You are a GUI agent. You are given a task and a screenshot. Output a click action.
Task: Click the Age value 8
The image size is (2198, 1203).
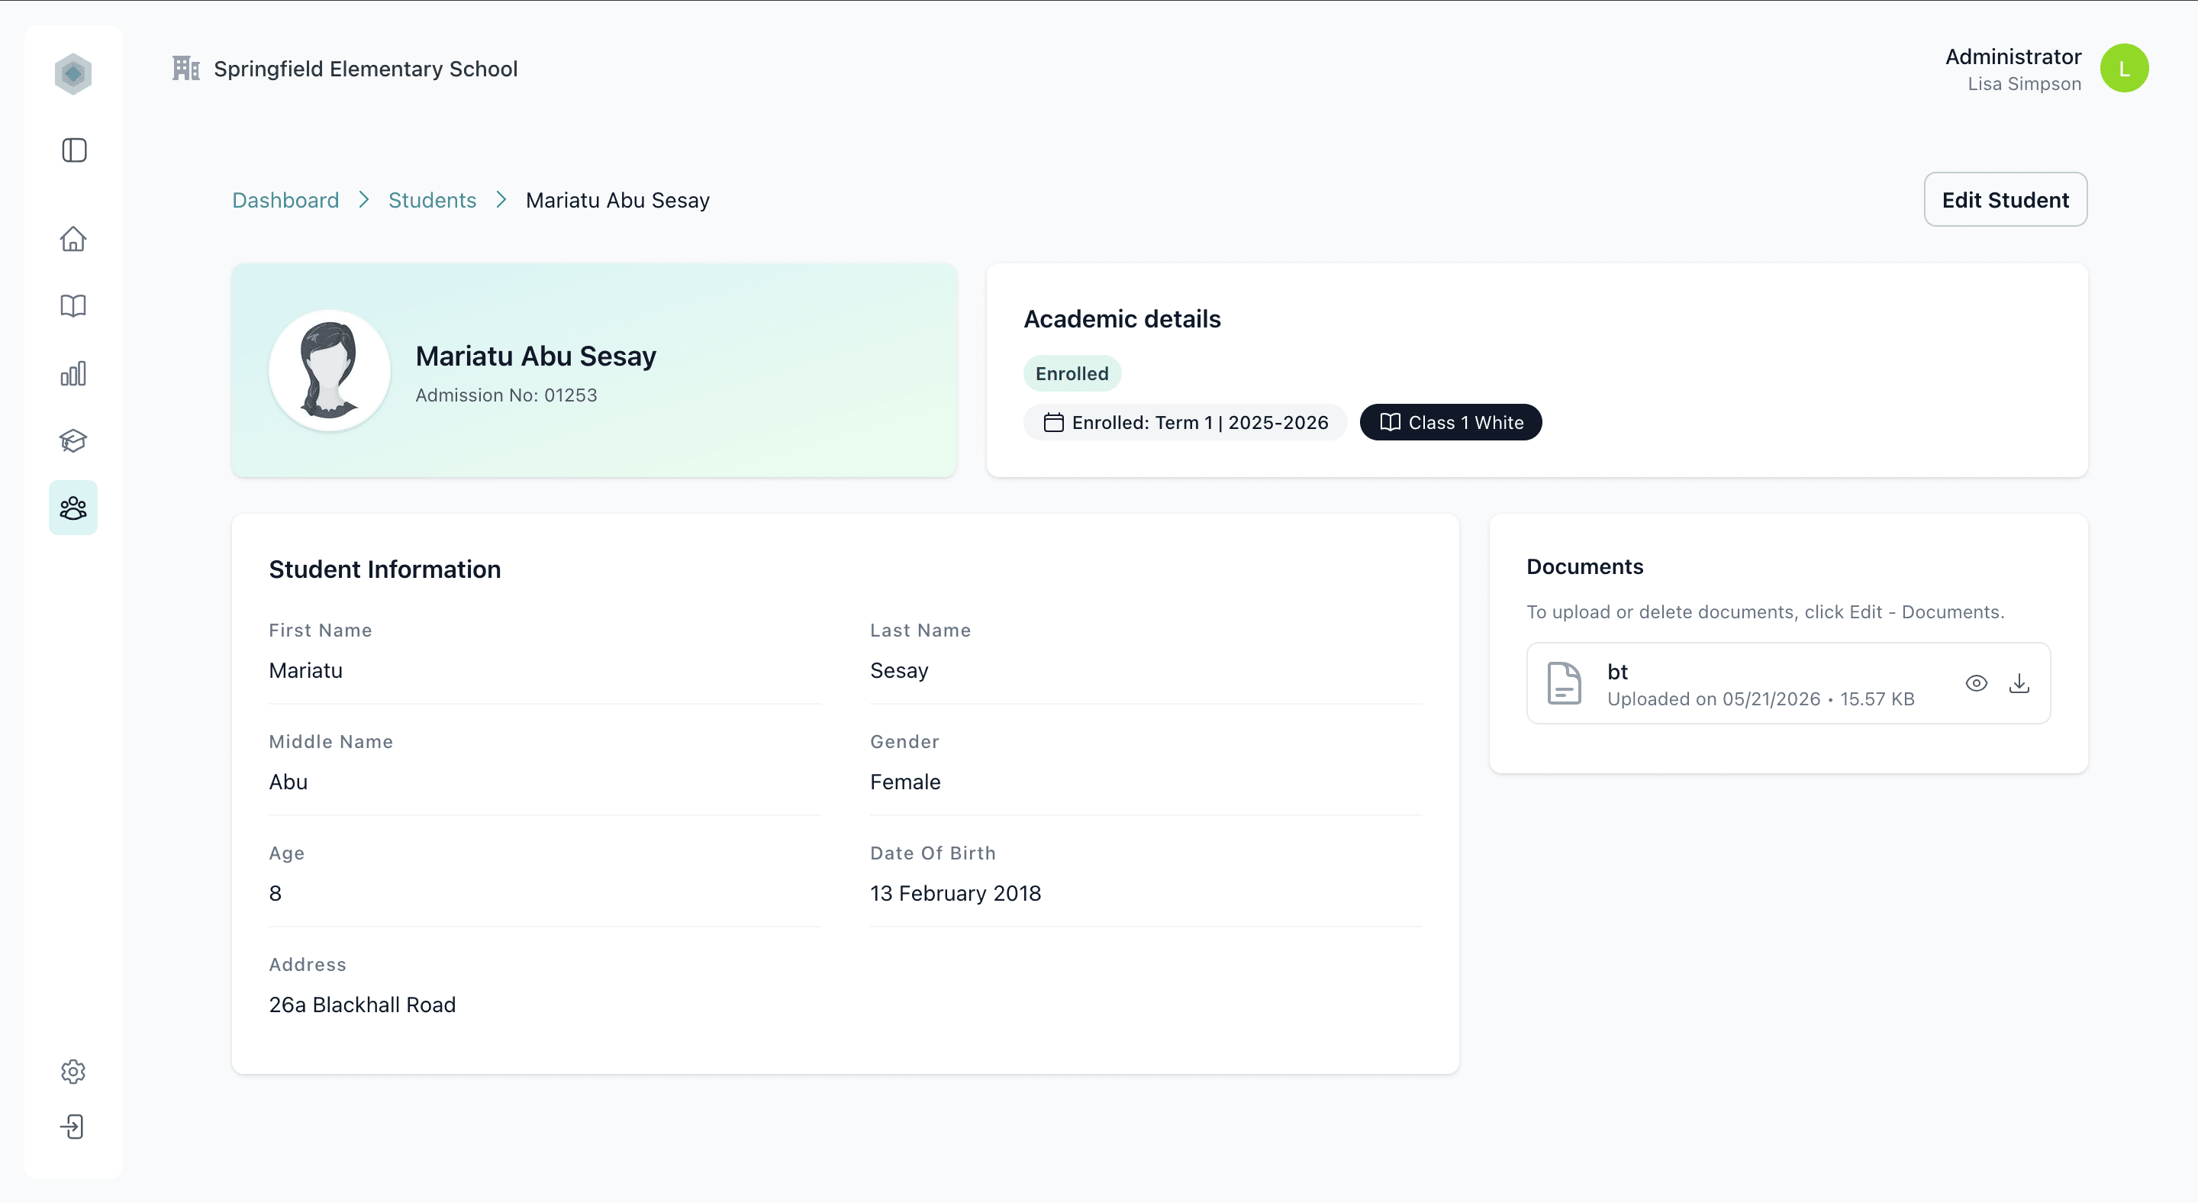coord(275,893)
